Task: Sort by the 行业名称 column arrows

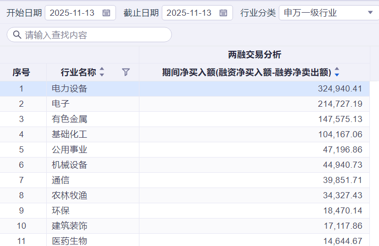Action: [102, 72]
